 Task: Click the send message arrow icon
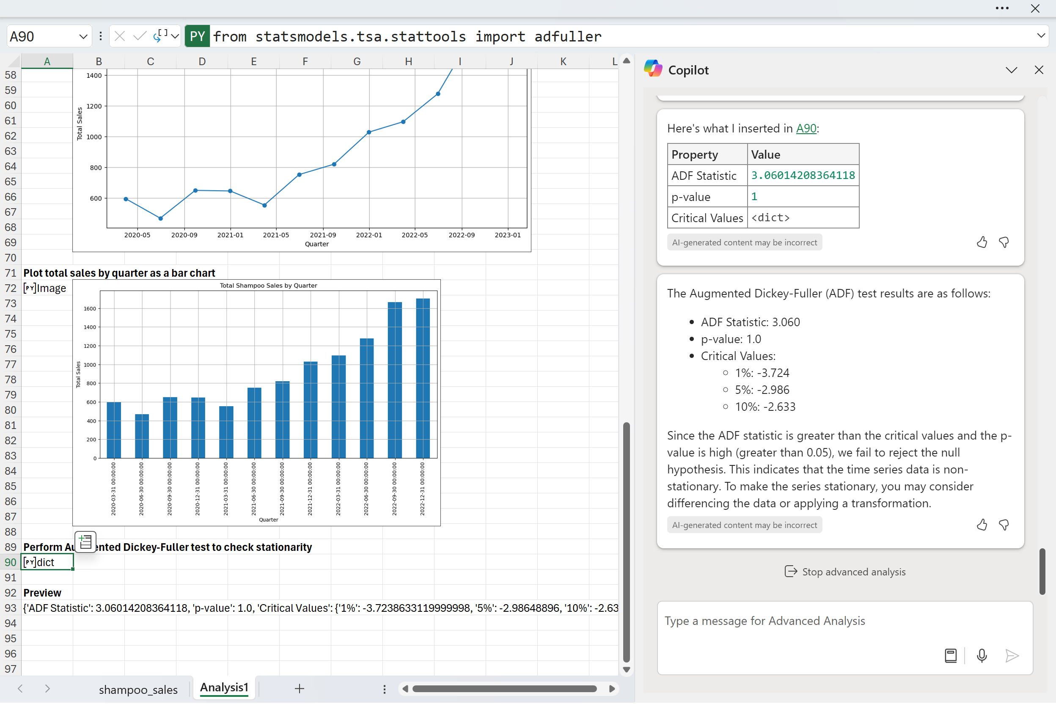1012,656
